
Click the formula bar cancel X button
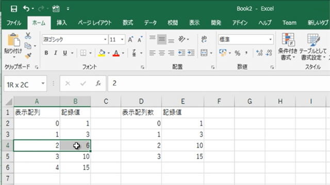[68, 83]
